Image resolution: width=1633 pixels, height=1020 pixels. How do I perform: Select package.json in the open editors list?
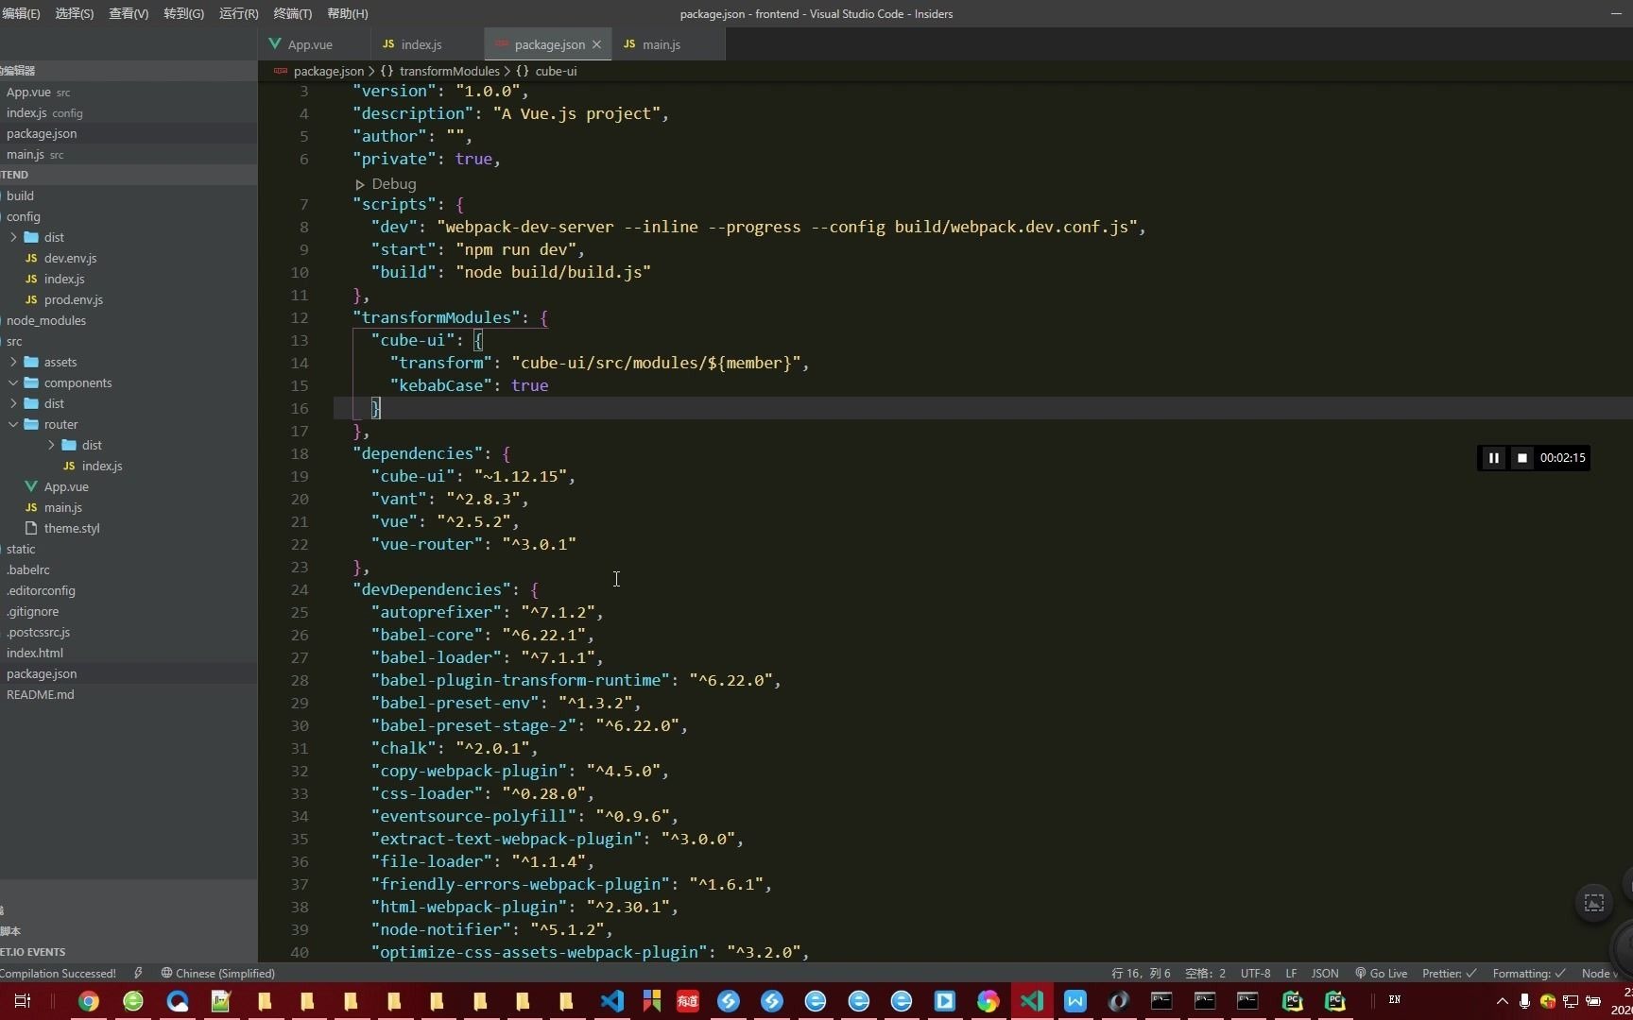[42, 133]
